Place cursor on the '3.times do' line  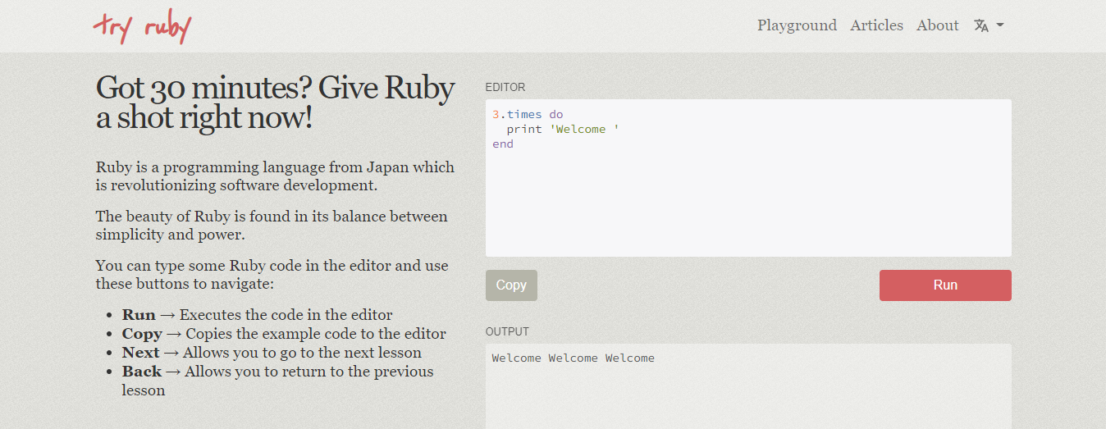point(528,114)
